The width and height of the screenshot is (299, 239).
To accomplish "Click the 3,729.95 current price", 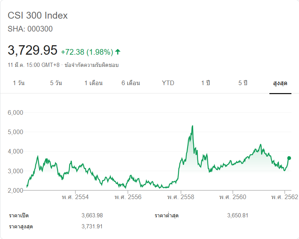I will 33,50.
